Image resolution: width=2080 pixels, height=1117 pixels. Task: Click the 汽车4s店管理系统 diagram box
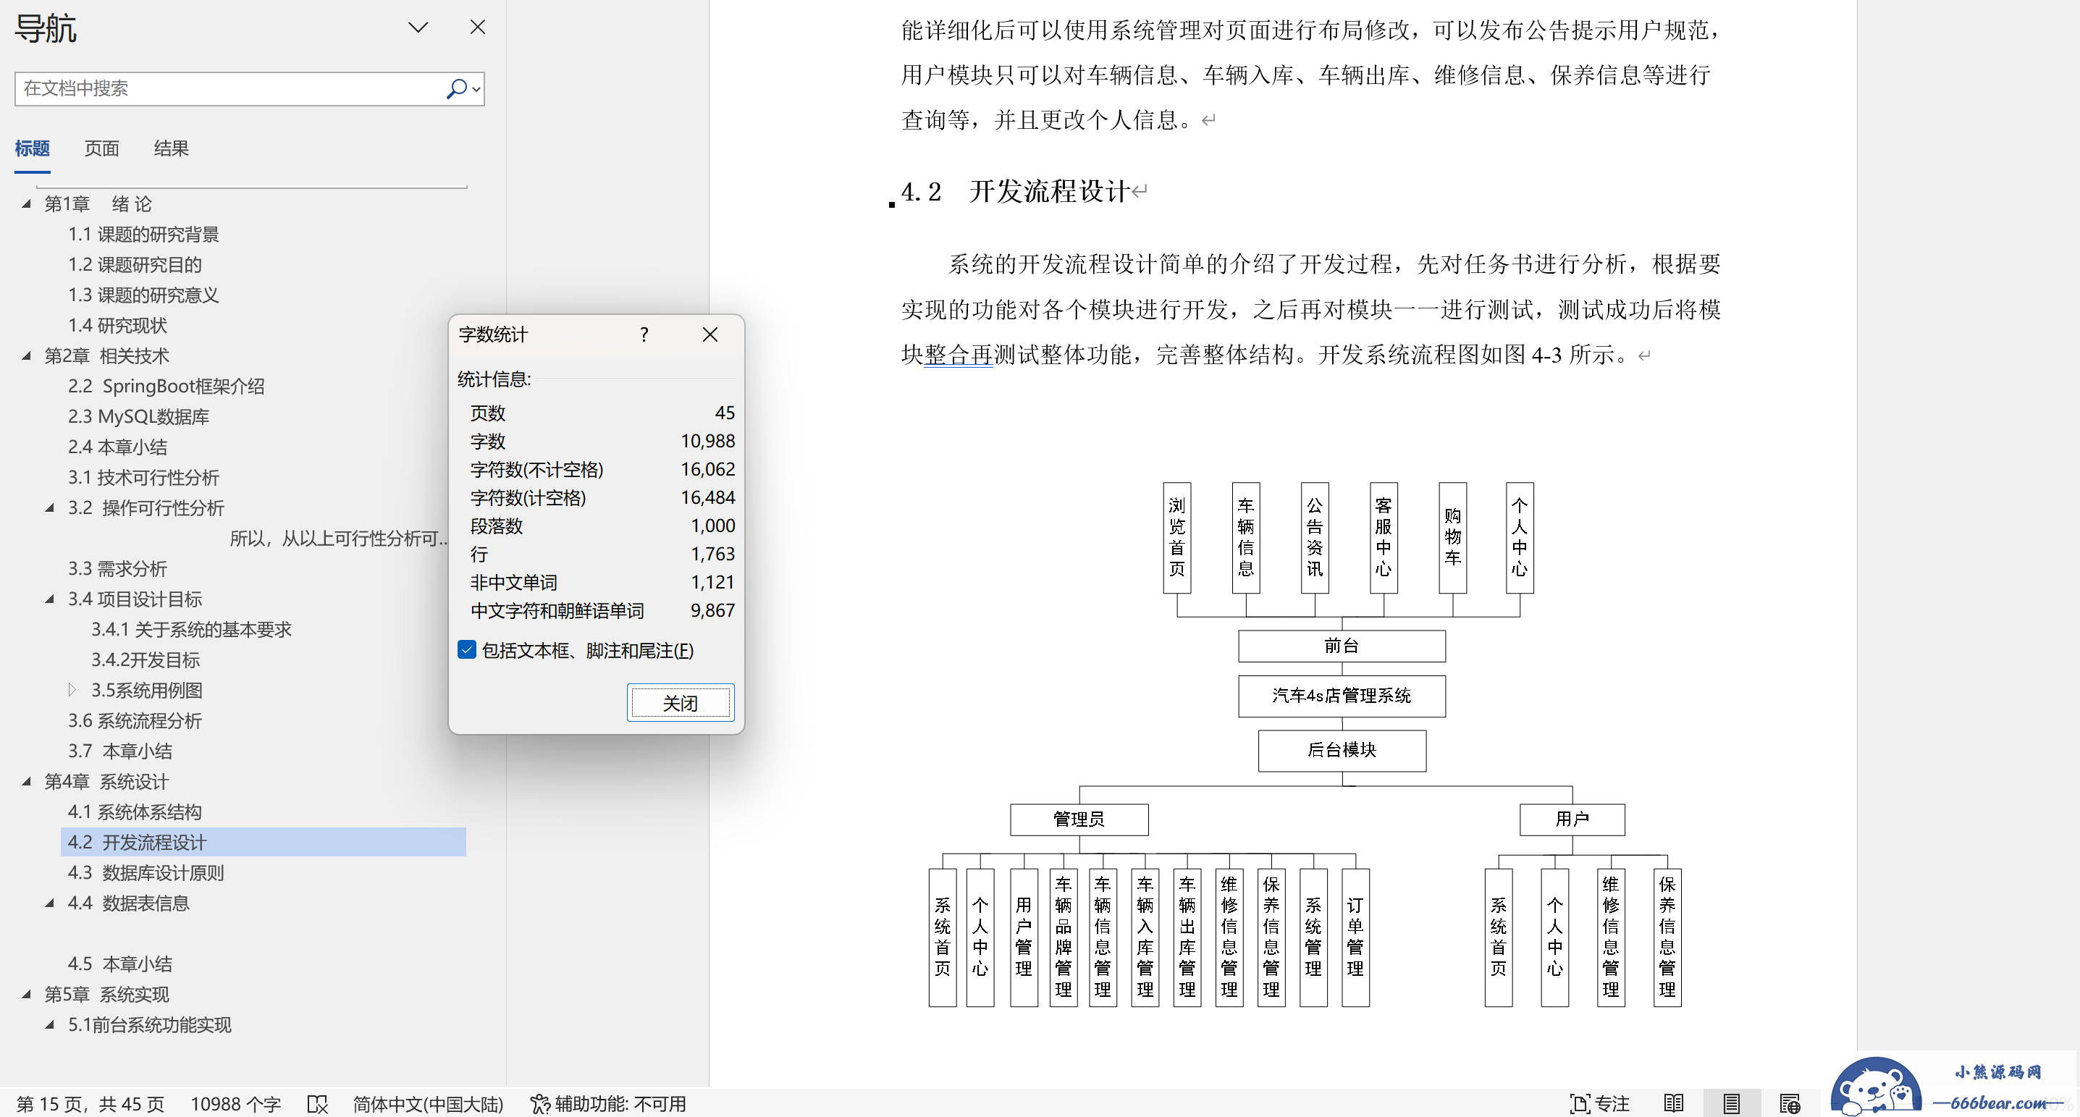[x=1342, y=696]
